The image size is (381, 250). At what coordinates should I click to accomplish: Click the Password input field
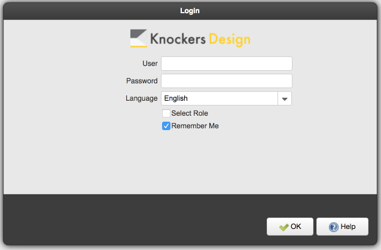[x=227, y=81]
